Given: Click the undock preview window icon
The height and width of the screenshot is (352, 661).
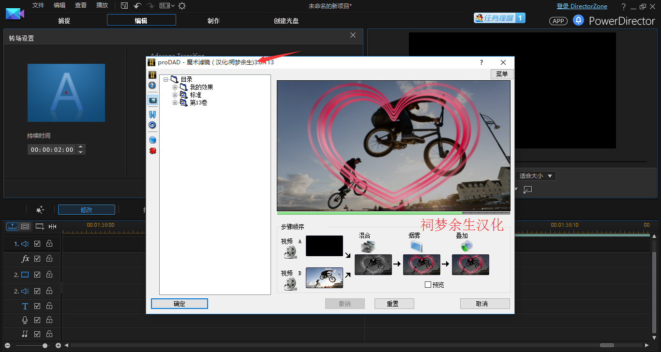Looking at the screenshot, I should 528,190.
